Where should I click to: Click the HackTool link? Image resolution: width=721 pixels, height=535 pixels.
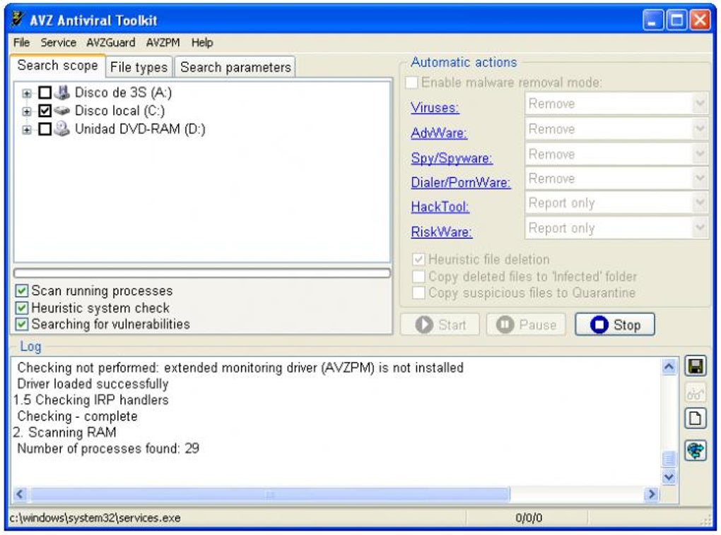click(x=440, y=207)
